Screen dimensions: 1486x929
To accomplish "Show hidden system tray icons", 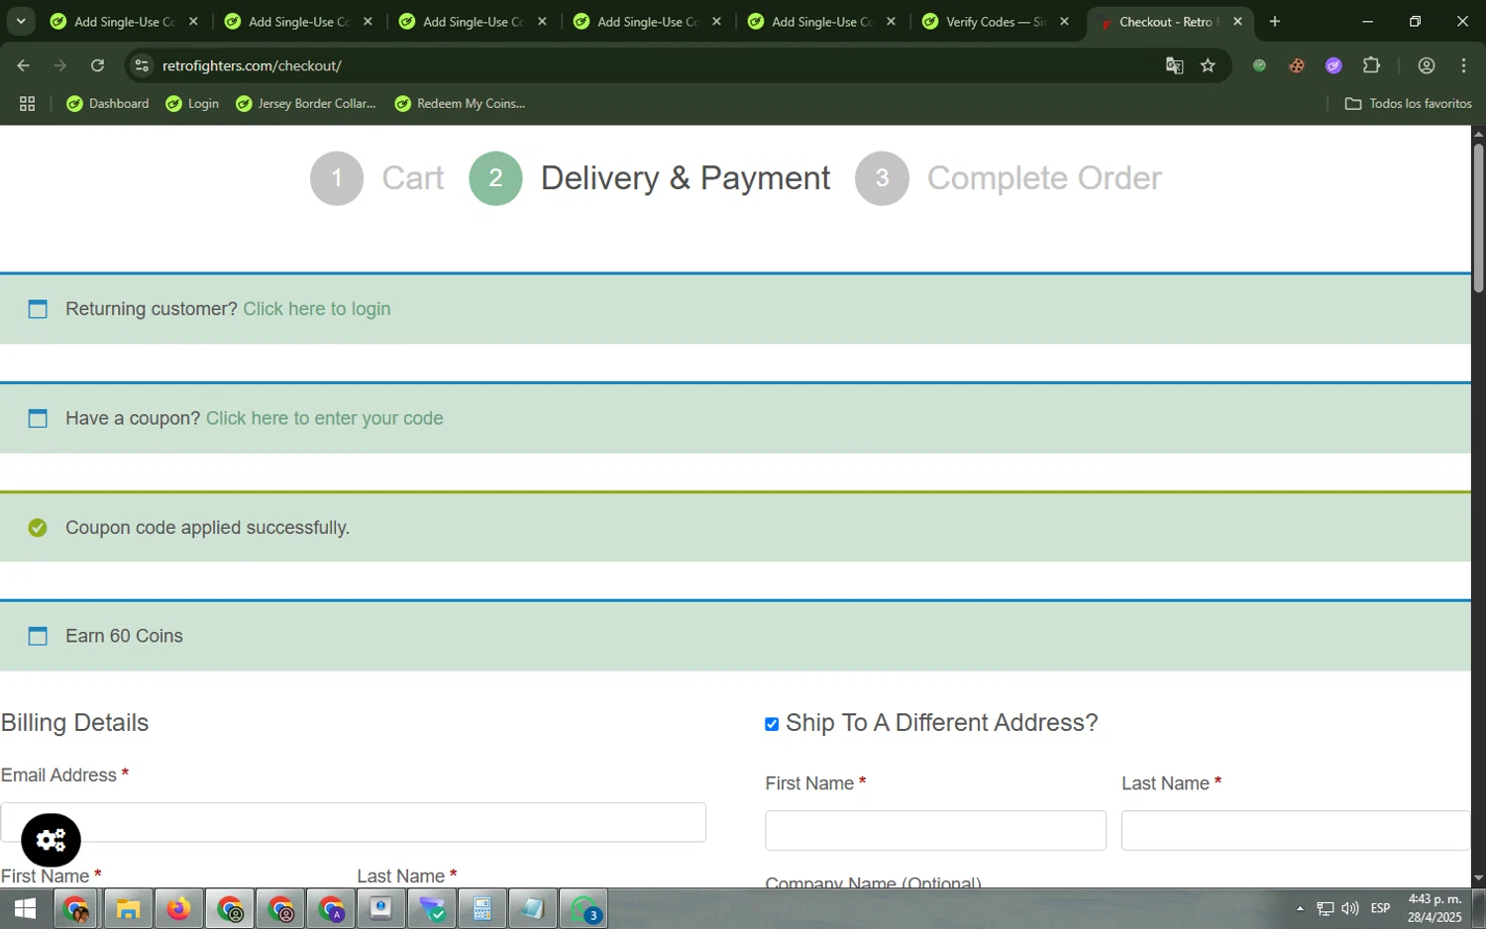I will pos(1300,908).
